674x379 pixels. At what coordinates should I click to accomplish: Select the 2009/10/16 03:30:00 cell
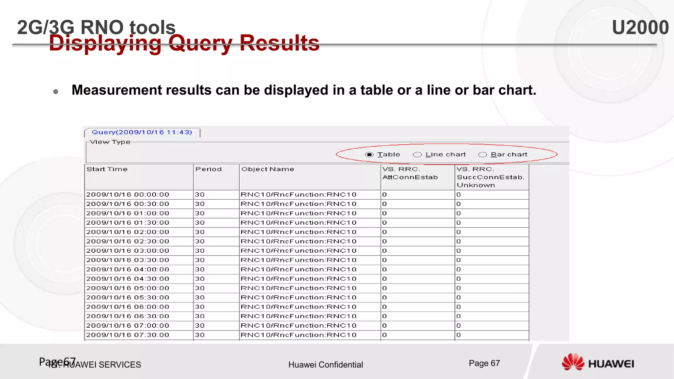coord(139,260)
